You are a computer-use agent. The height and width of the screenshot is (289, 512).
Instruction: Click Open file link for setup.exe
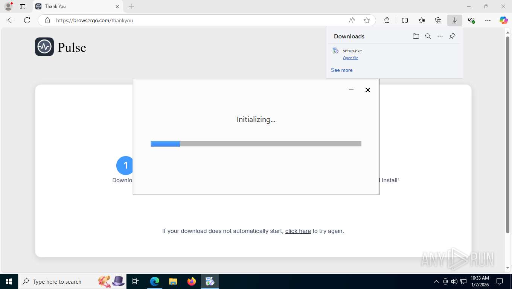tap(350, 58)
